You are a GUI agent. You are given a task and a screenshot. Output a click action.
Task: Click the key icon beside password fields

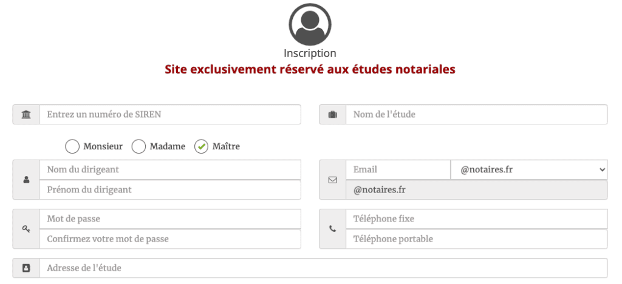pyautogui.click(x=26, y=229)
